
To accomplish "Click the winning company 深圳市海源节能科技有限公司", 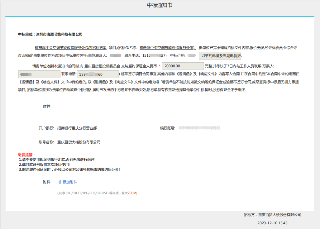I will pos(59,34).
